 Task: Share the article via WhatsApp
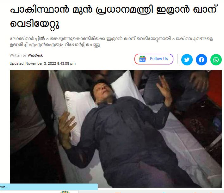click(x=216, y=60)
